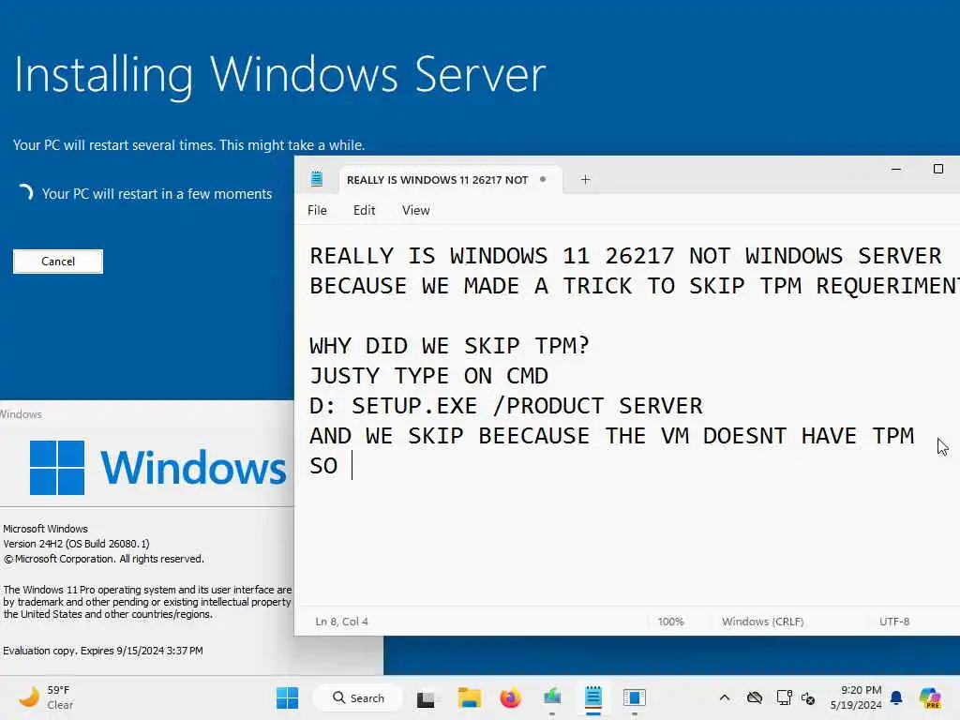Switch to Notepad from taskbar
The height and width of the screenshot is (720, 960).
592,697
